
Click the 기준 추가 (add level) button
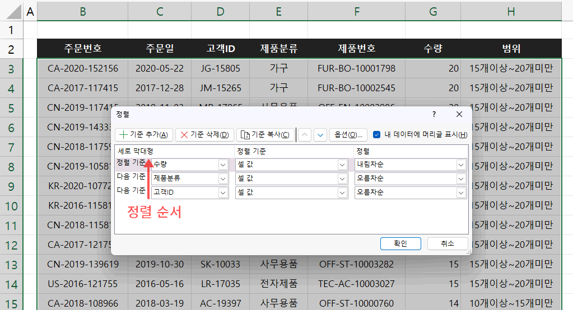pos(143,135)
